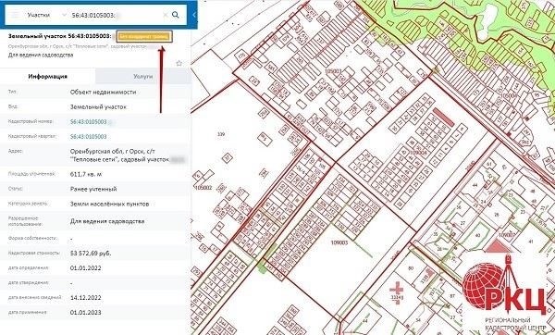Select the cadastral value '53 572,69 руб.'
555x335 pixels.
(91, 254)
